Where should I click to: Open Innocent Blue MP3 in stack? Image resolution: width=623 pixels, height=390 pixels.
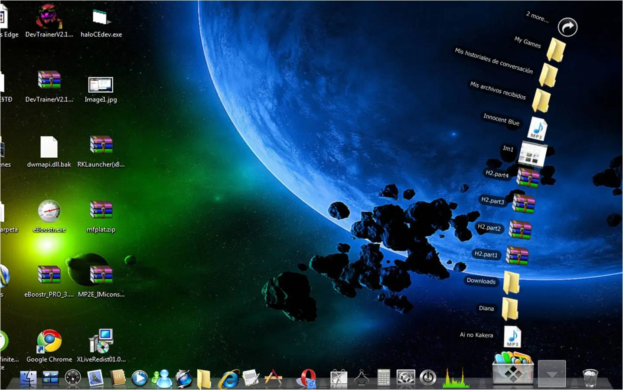click(x=537, y=128)
